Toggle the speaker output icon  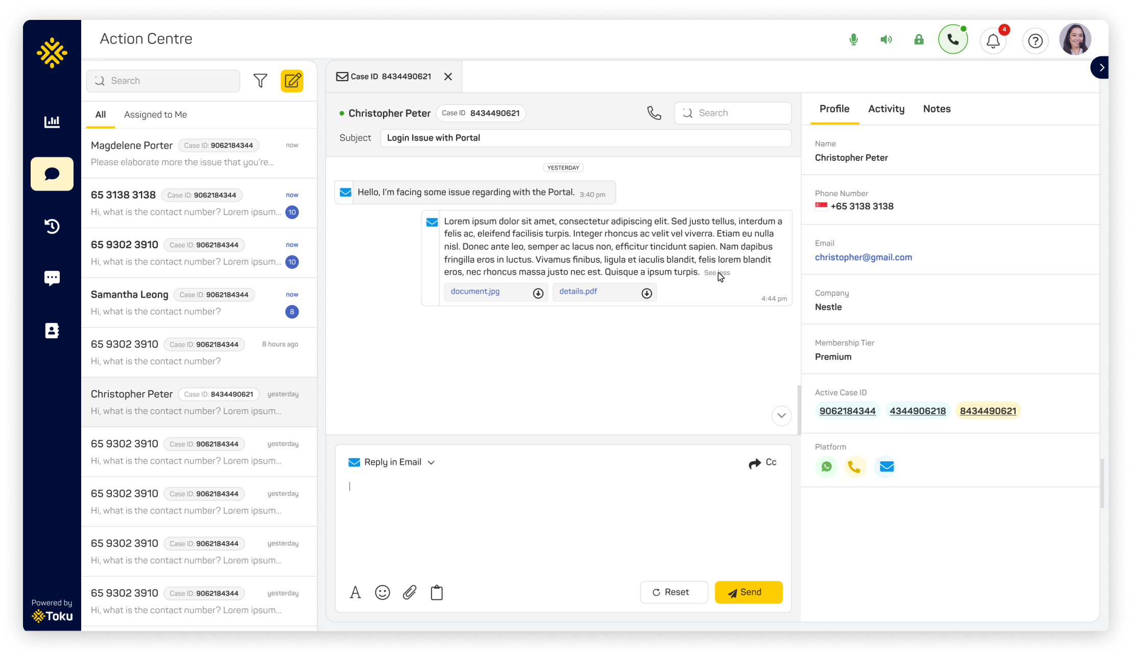point(886,39)
